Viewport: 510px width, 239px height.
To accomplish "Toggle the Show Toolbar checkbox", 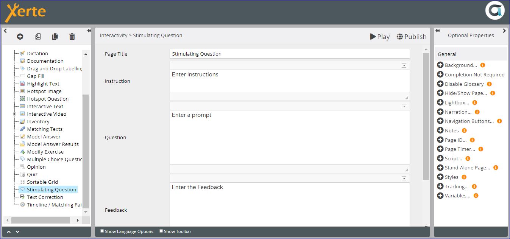I will pyautogui.click(x=161, y=231).
